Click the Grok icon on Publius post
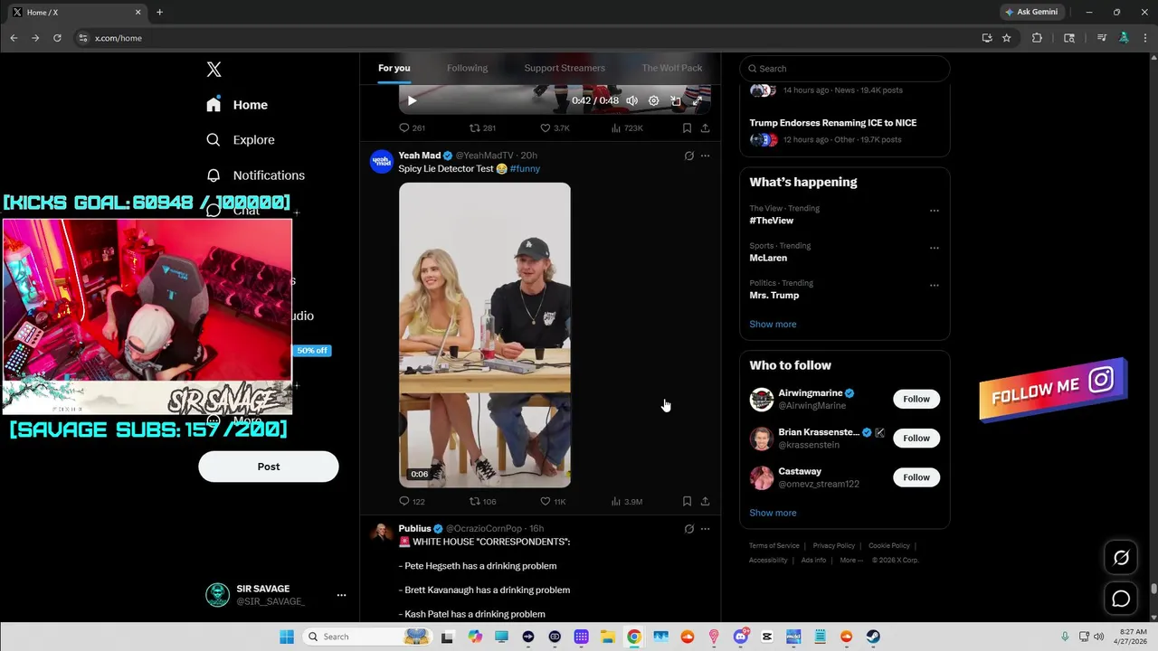 click(x=688, y=529)
